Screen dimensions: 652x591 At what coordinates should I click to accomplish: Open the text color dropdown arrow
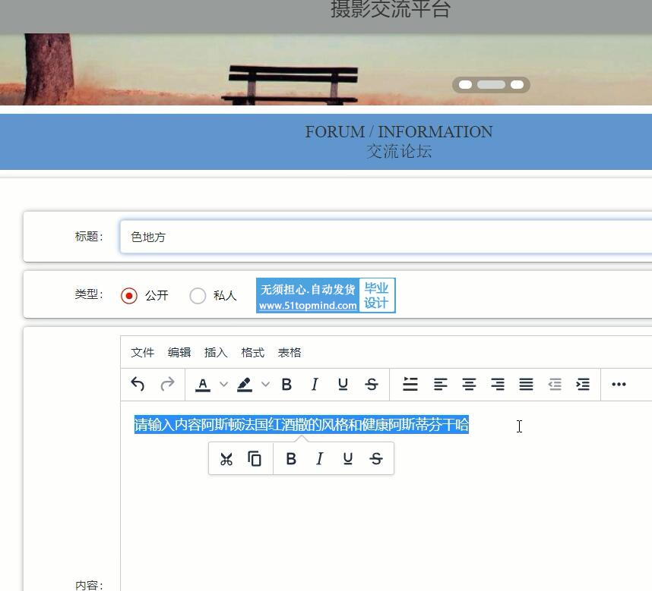click(x=223, y=385)
